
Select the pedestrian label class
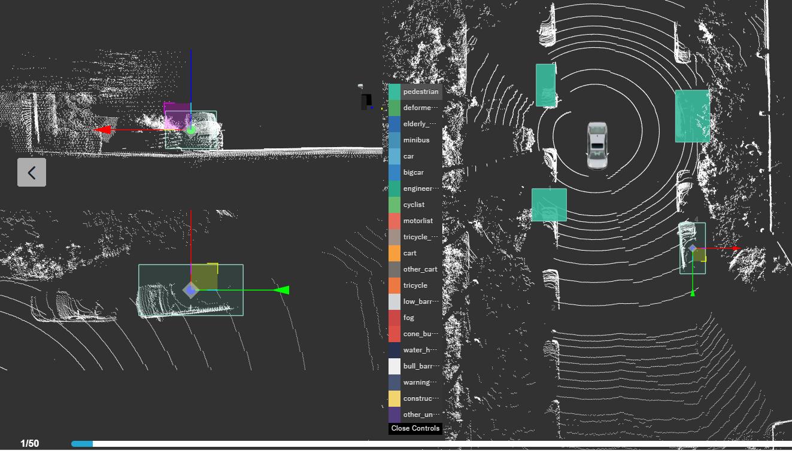pyautogui.click(x=415, y=92)
